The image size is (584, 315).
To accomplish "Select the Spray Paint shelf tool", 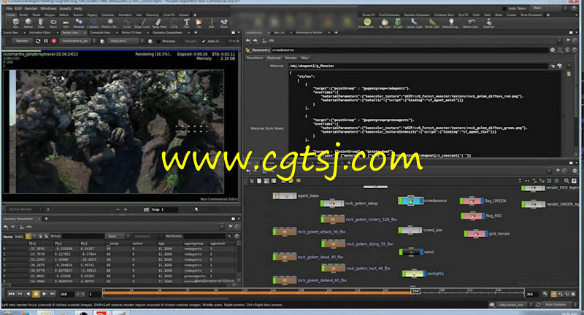I will 159,23.
